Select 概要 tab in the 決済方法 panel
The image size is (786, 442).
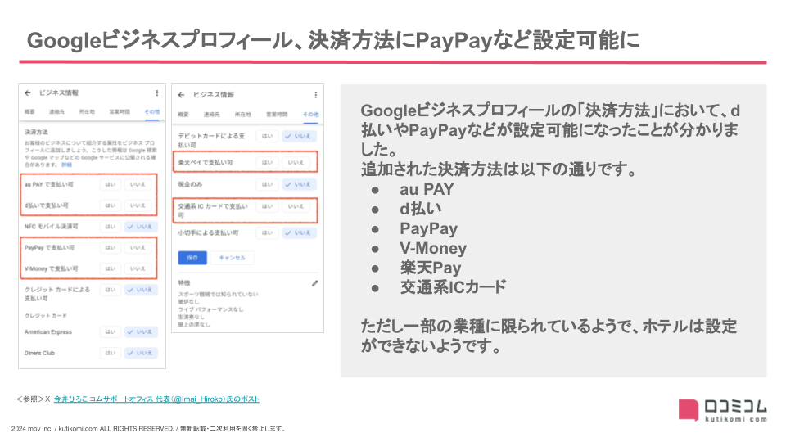[30, 112]
